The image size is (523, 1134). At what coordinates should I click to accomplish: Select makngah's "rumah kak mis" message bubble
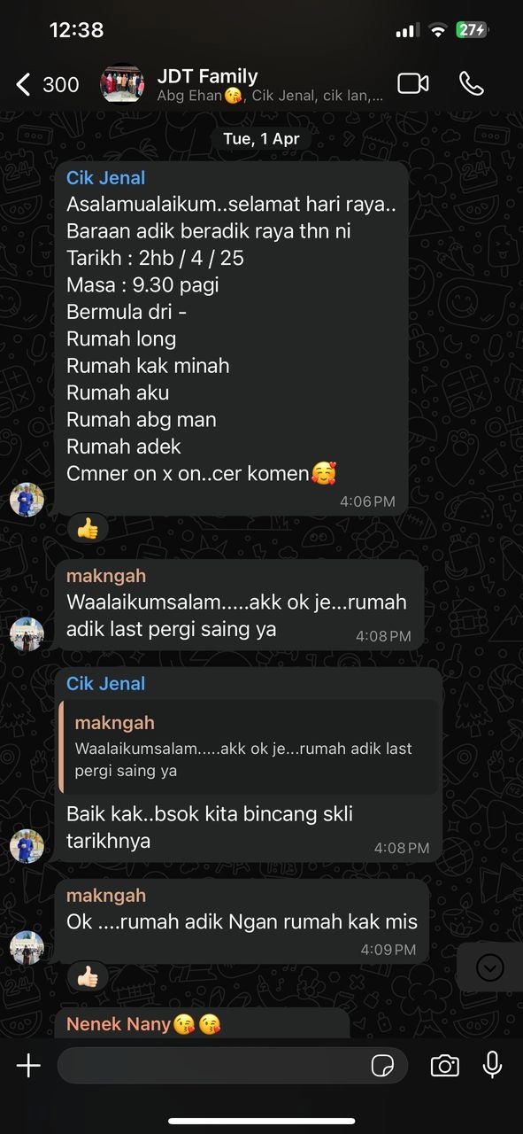(242, 920)
